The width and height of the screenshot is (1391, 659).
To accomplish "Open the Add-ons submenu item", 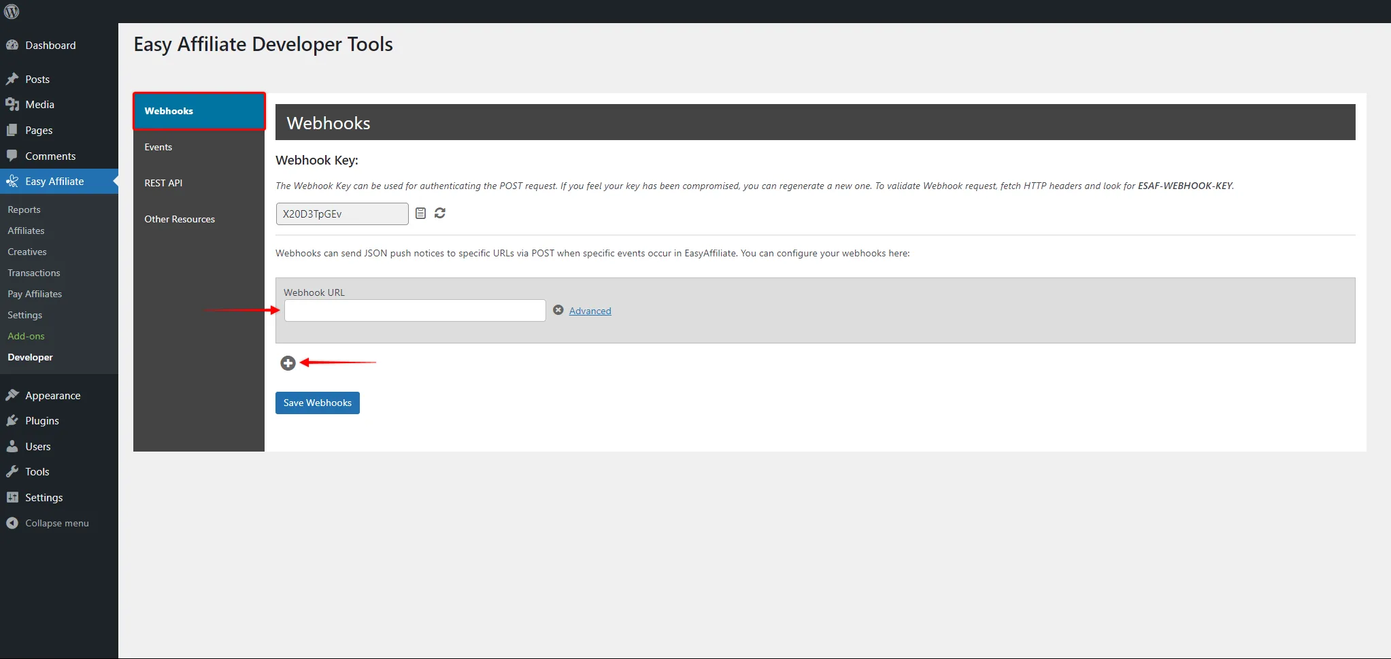I will coord(26,336).
